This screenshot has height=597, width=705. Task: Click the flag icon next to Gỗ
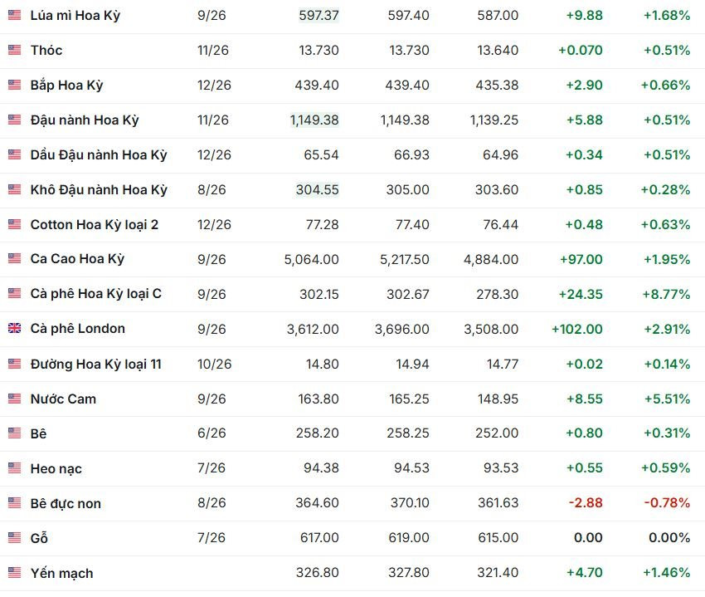[x=14, y=537]
